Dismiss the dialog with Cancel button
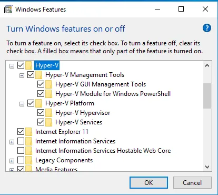The width and height of the screenshot is (218, 195). [192, 183]
